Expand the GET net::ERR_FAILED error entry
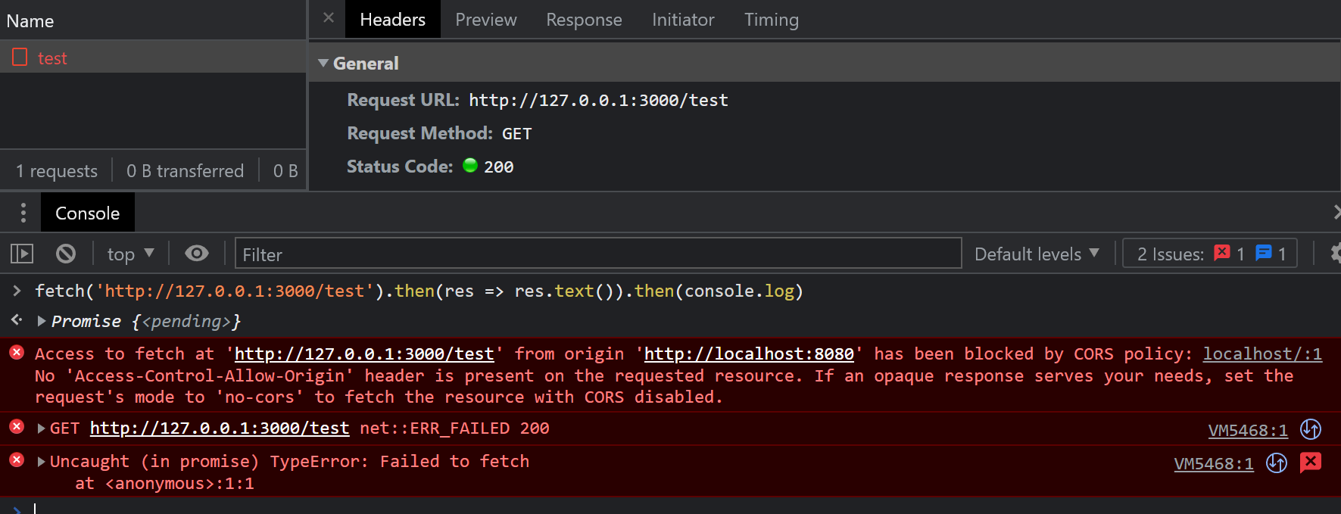1341x514 pixels. [42, 428]
